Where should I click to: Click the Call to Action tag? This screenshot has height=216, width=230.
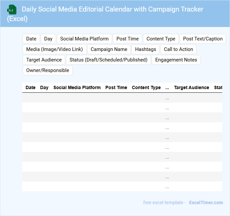point(178,49)
